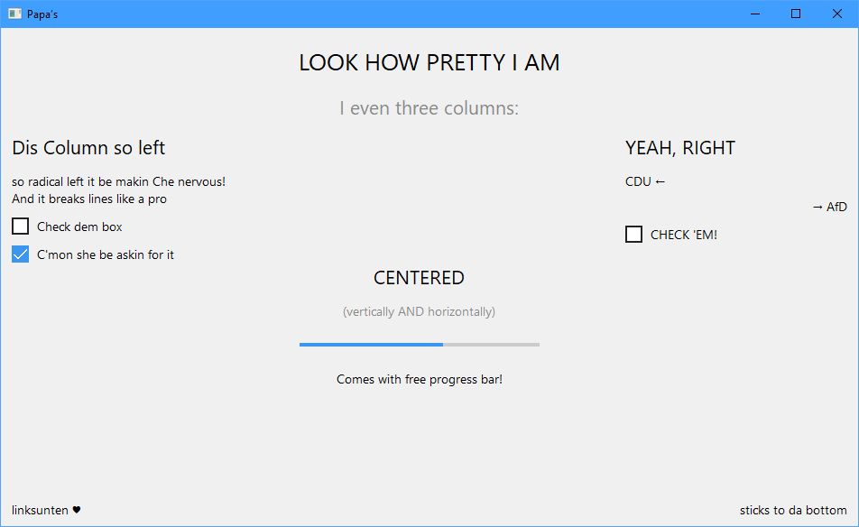Close the Papa's window
This screenshot has width=859, height=527.
pyautogui.click(x=837, y=14)
